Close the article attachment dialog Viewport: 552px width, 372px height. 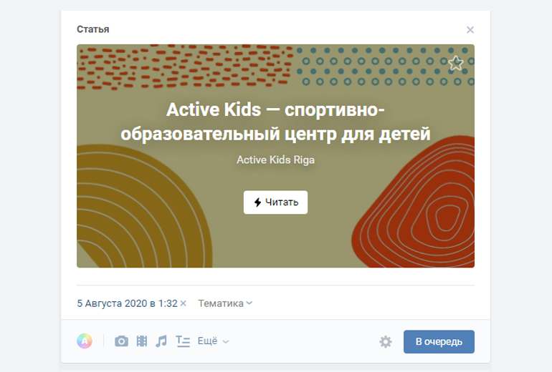[x=470, y=30]
